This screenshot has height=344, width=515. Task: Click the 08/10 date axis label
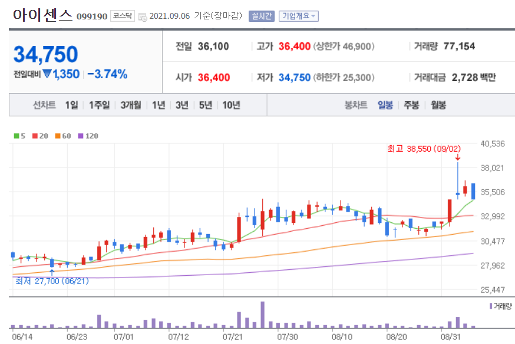coord(342,337)
